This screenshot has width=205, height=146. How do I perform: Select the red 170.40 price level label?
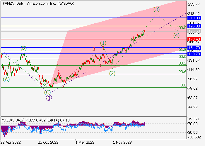tap(194, 39)
